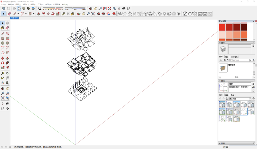Viewport: 257px width, 149px height.
Task: Choose the Move tool in top toolbar
Action: tap(48, 14)
